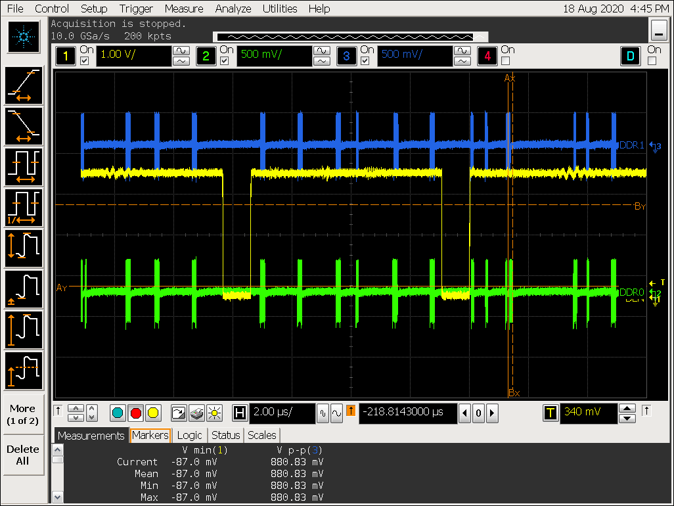Image resolution: width=674 pixels, height=506 pixels.
Task: Switch to the Markers tab
Action: pos(150,436)
